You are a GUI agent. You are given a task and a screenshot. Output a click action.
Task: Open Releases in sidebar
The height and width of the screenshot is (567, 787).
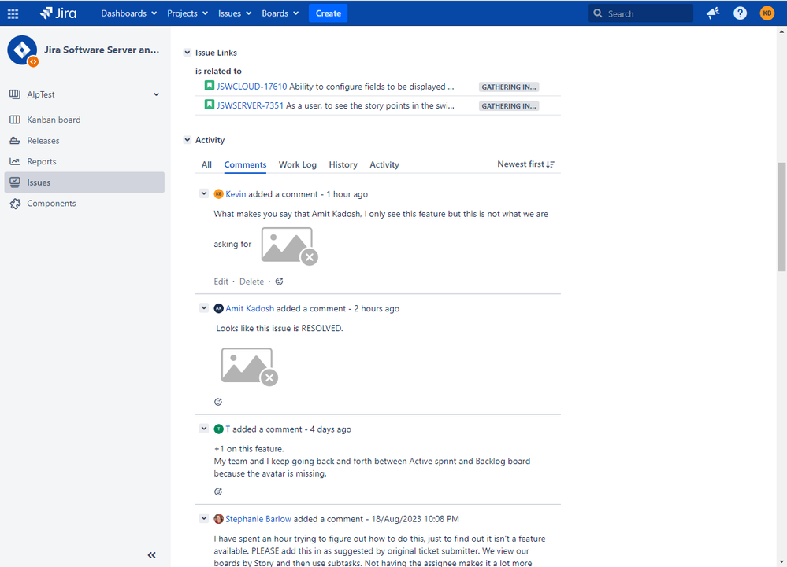pyautogui.click(x=84, y=141)
